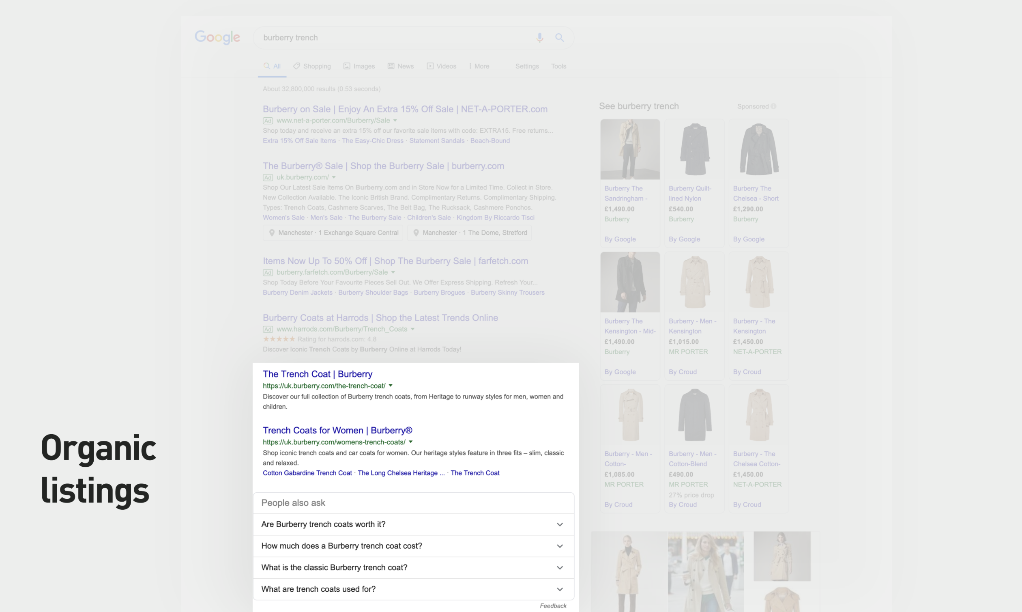Click the location pin for Exchange Square Central
1022x612 pixels.
pyautogui.click(x=272, y=233)
